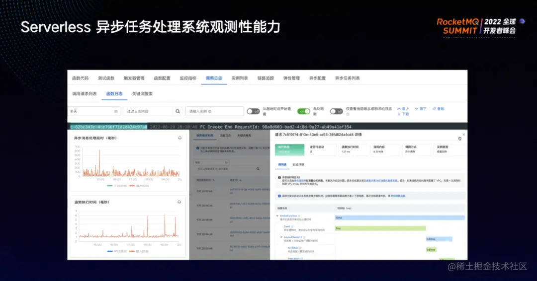Click the 开启链路追踪 link in info banner
537x281 pixels.
pyautogui.click(x=398, y=196)
